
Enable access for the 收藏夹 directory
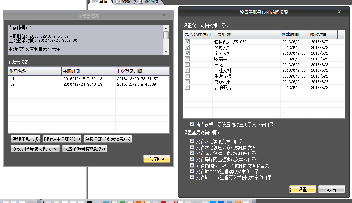click(188, 59)
